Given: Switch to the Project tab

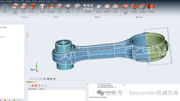Looking at the screenshot, I should click(x=55, y=1).
